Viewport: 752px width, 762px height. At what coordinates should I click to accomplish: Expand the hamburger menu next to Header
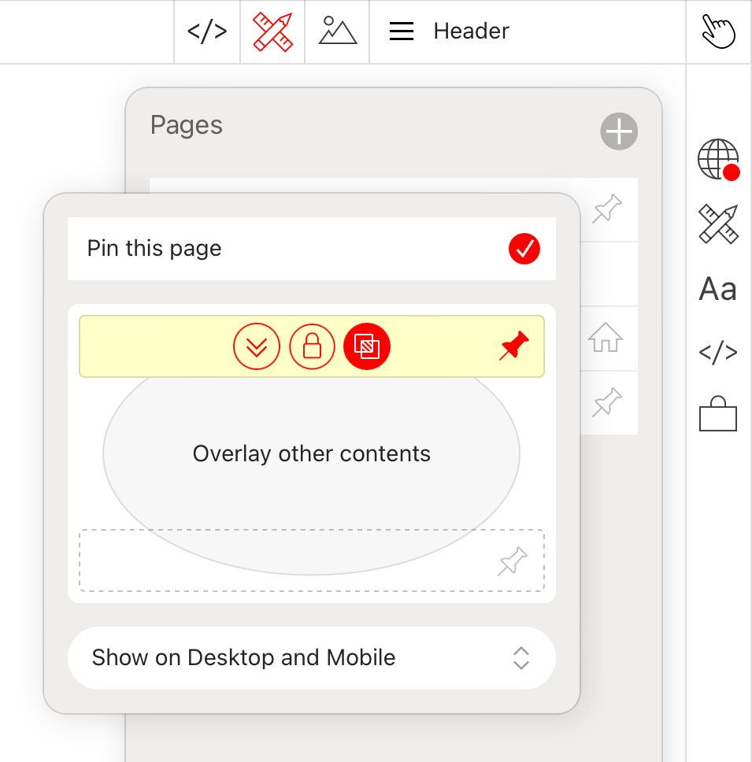pyautogui.click(x=401, y=31)
